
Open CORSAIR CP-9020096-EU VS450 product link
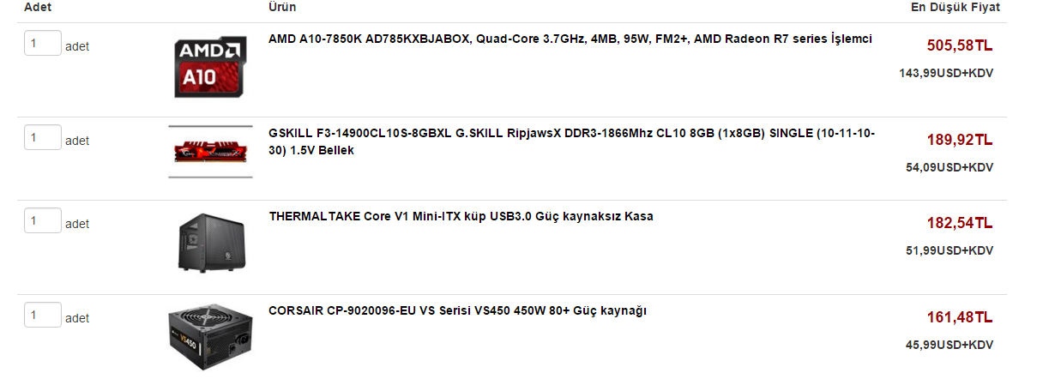click(x=457, y=310)
